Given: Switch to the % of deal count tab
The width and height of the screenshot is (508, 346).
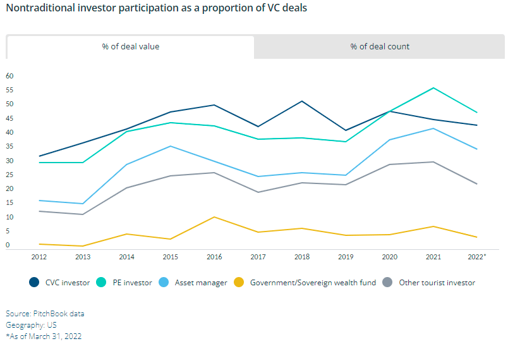Looking at the screenshot, I should 379,47.
